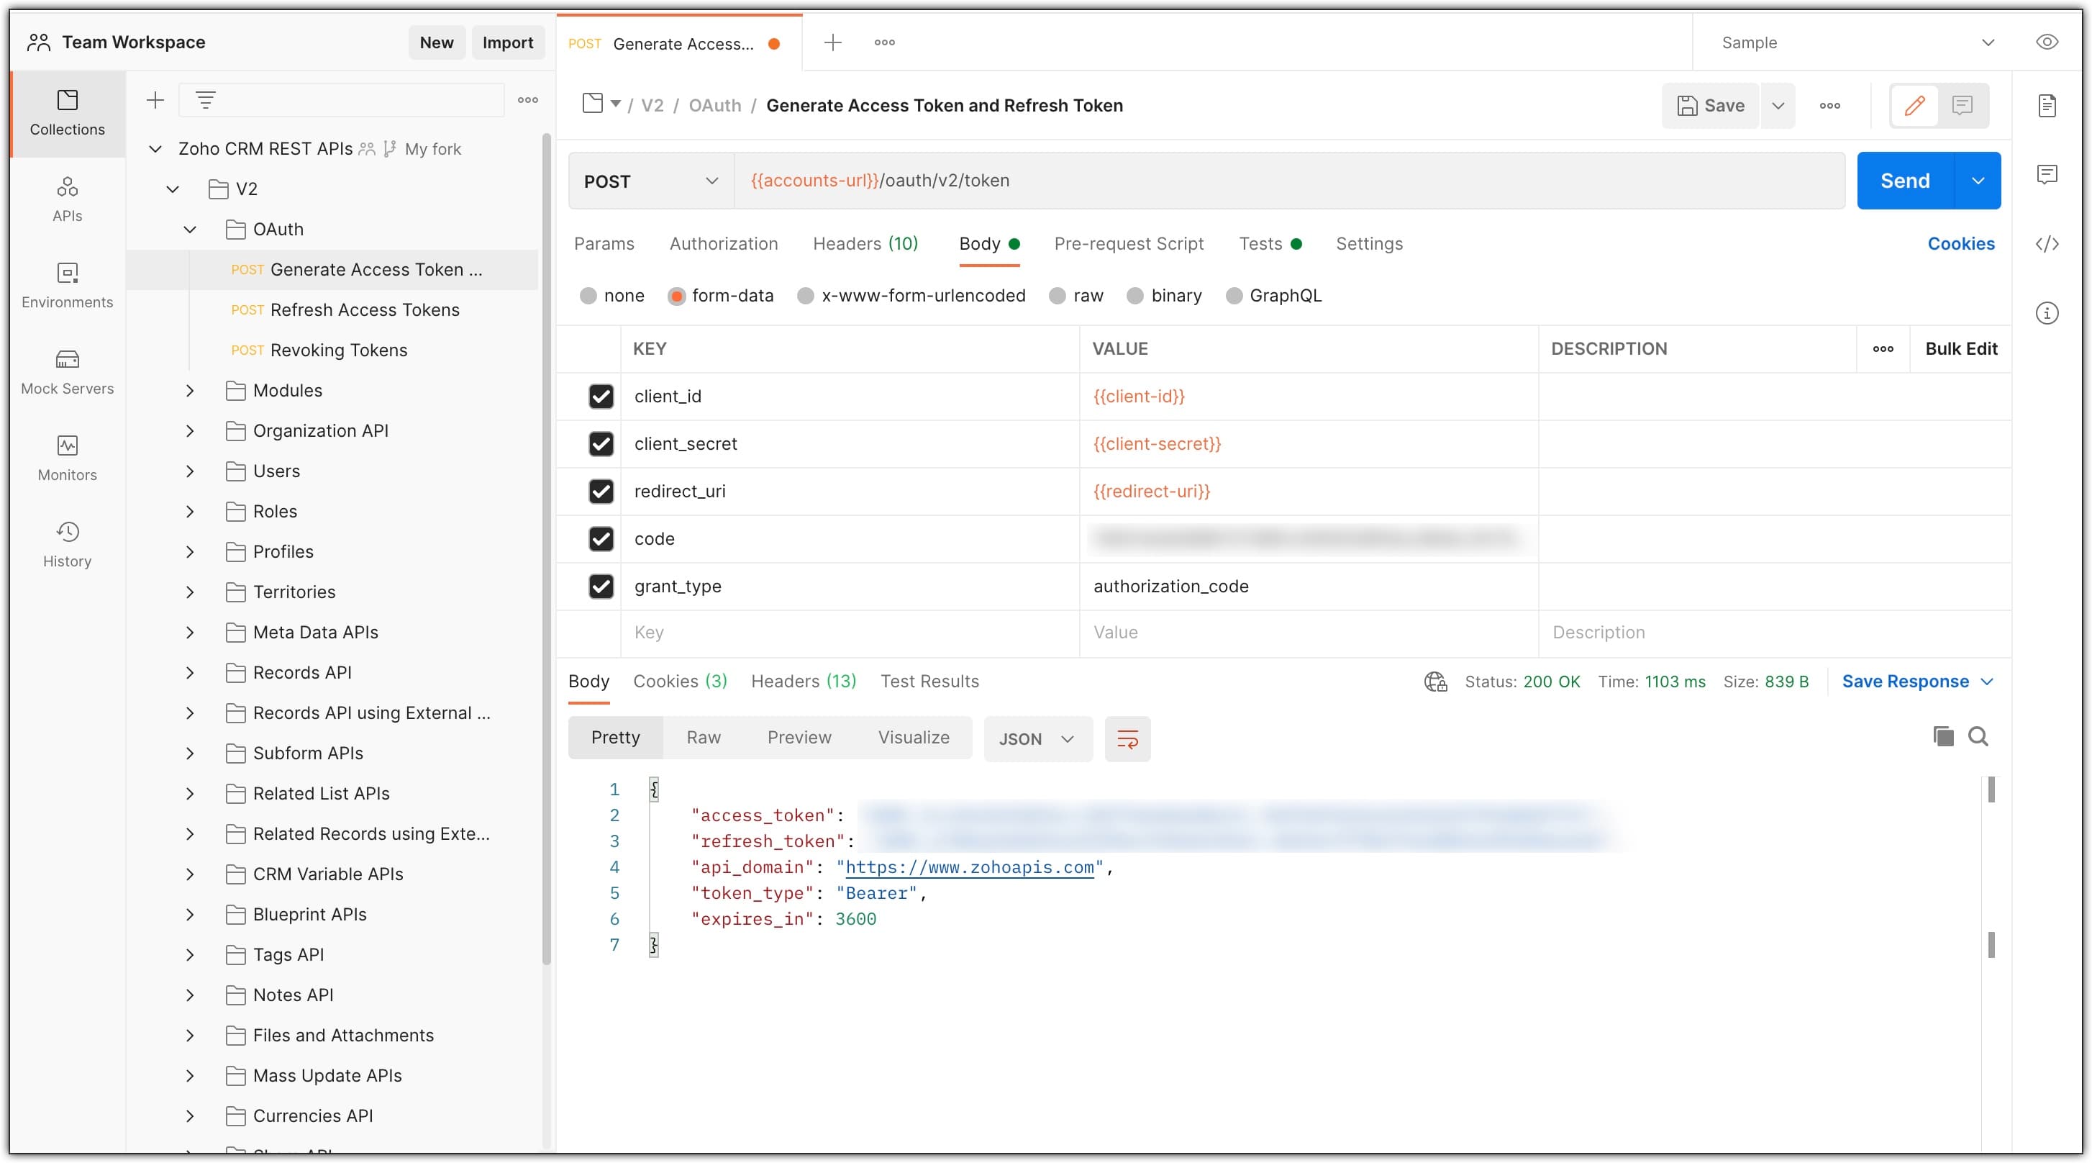2092x1163 pixels.
Task: Open the History sidebar panel
Action: tap(68, 545)
